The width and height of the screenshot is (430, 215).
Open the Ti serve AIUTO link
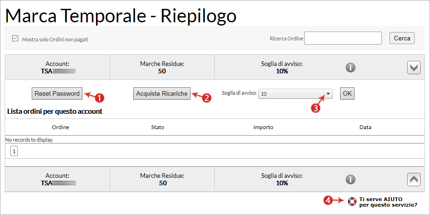(388, 202)
